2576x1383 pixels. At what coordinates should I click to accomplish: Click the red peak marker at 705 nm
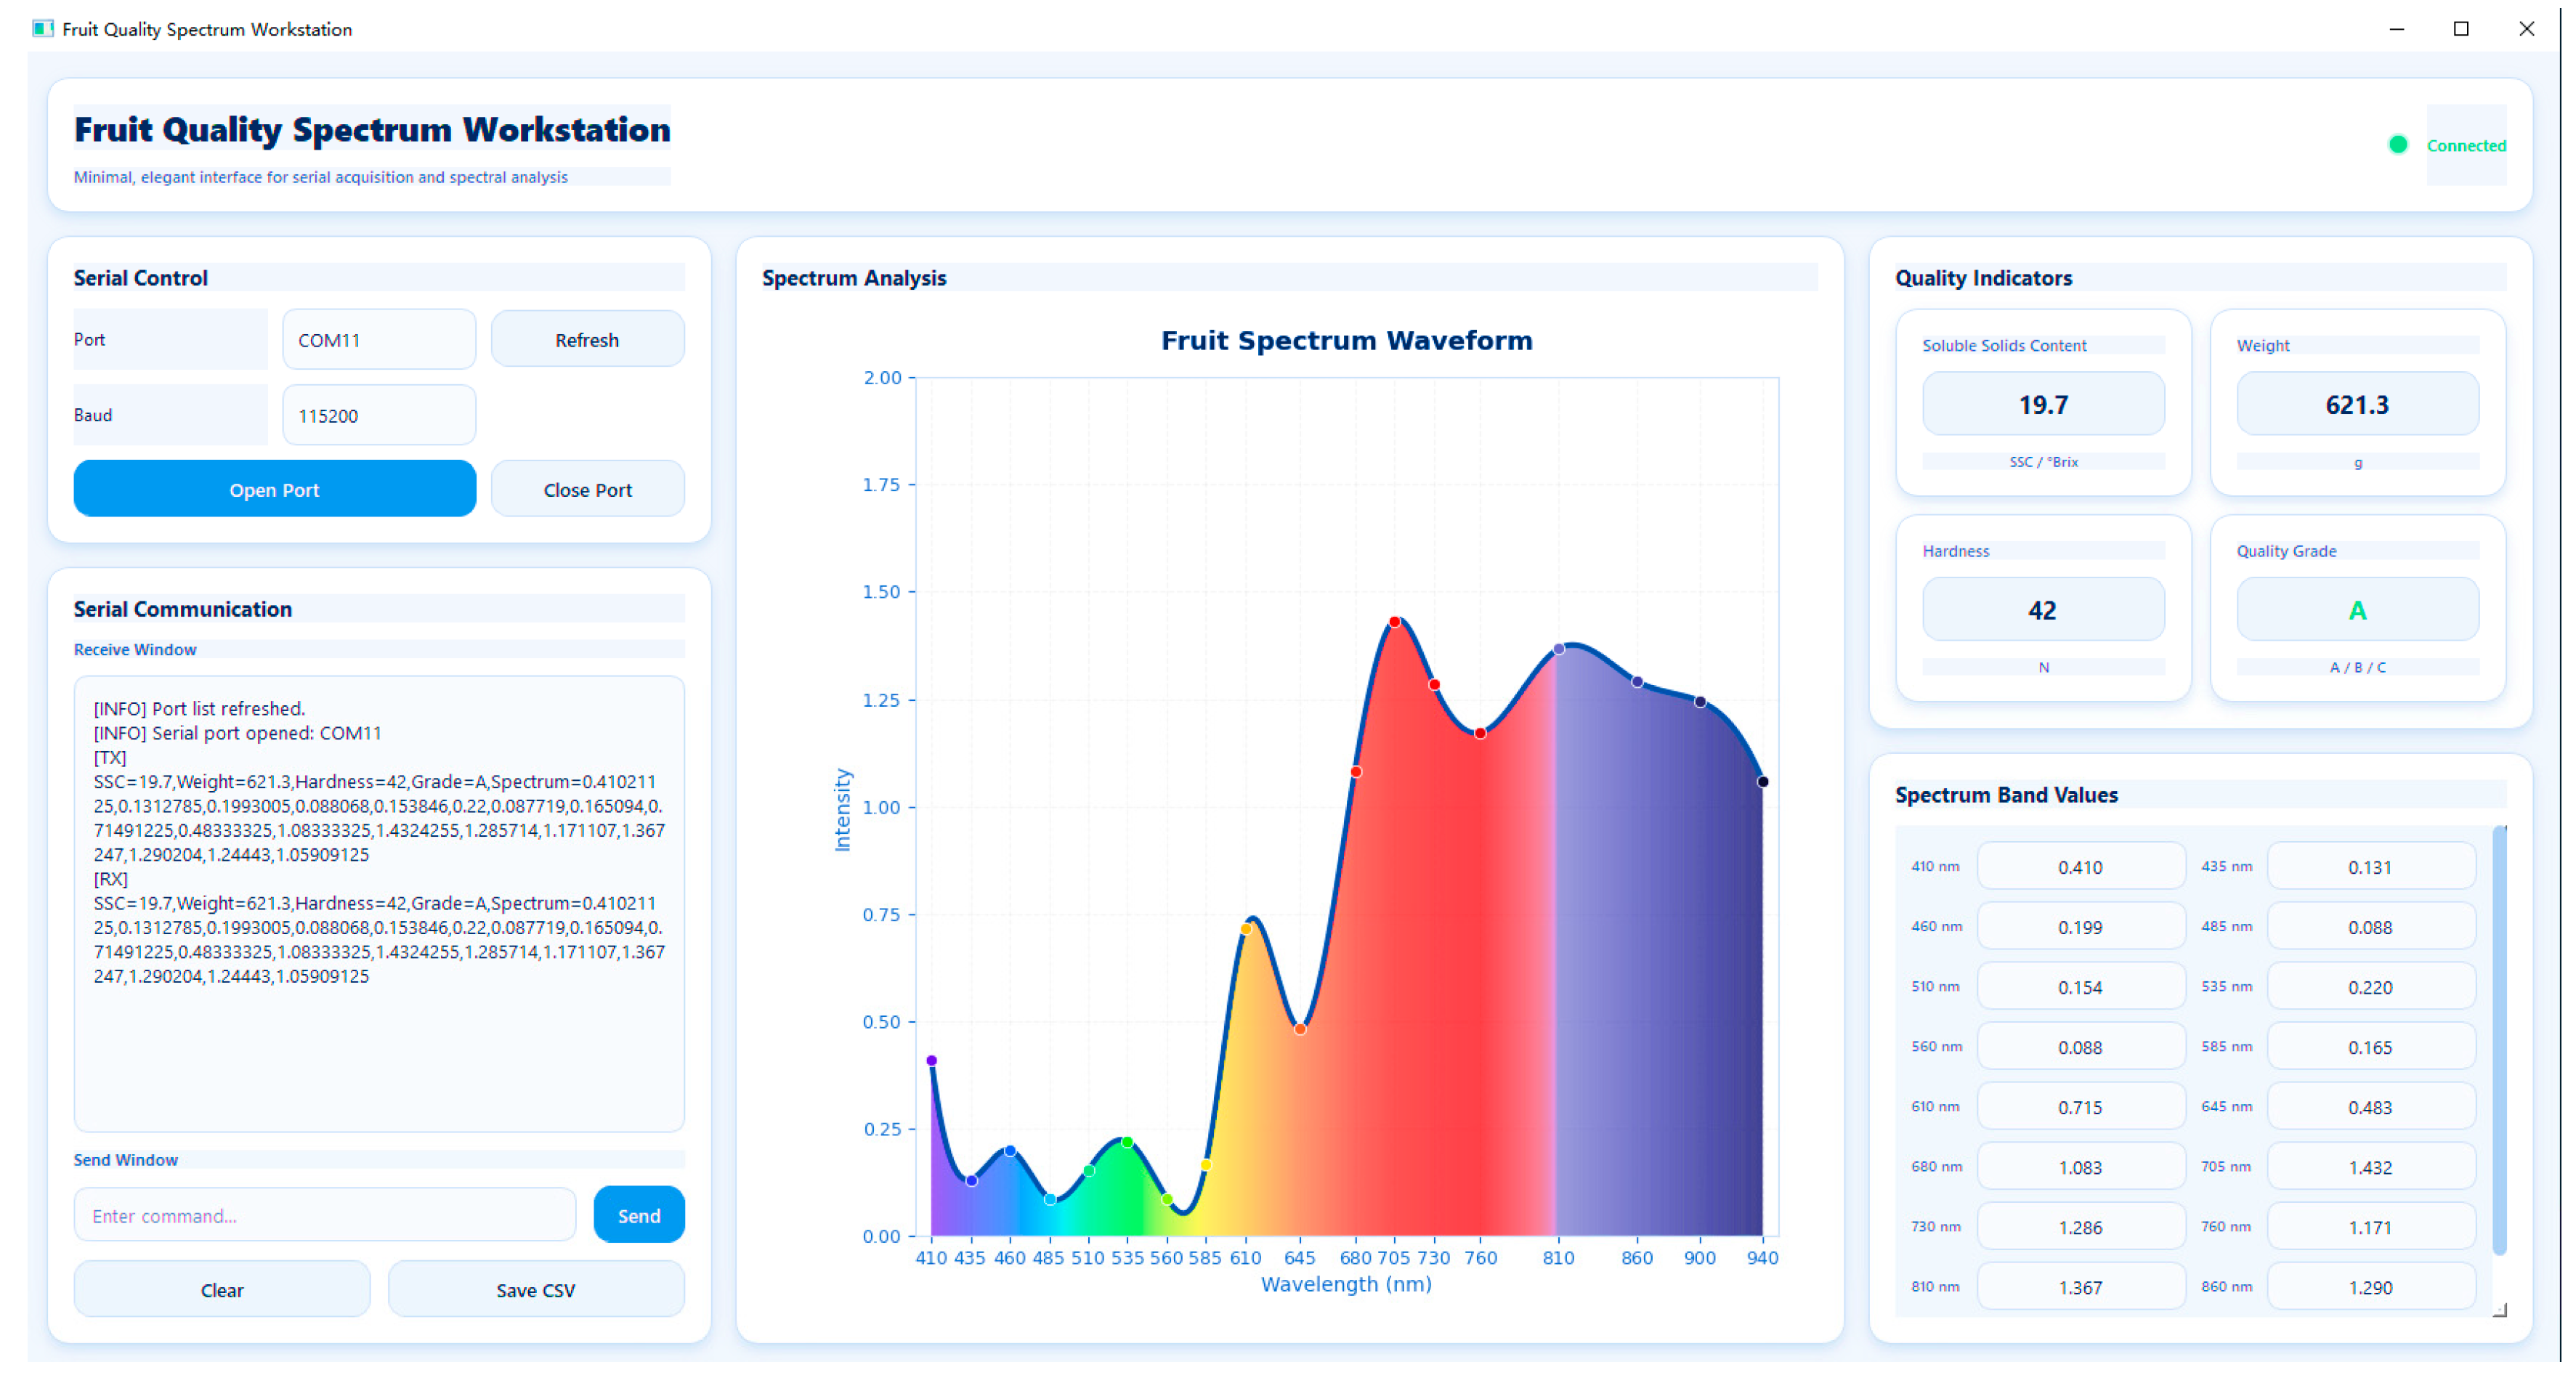click(1395, 622)
